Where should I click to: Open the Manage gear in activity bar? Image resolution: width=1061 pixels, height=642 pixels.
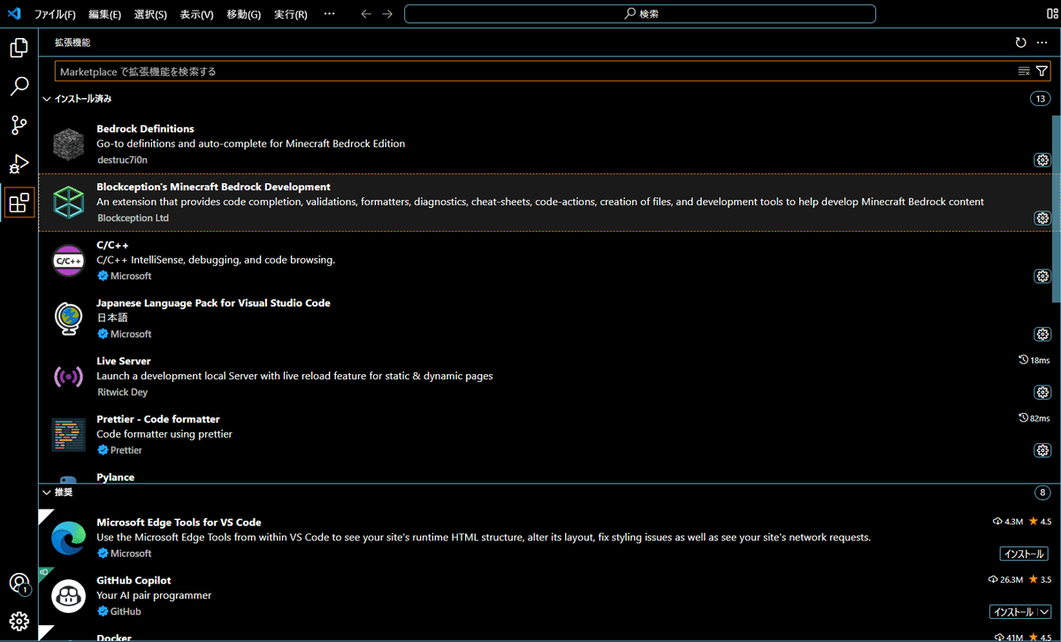pos(19,621)
